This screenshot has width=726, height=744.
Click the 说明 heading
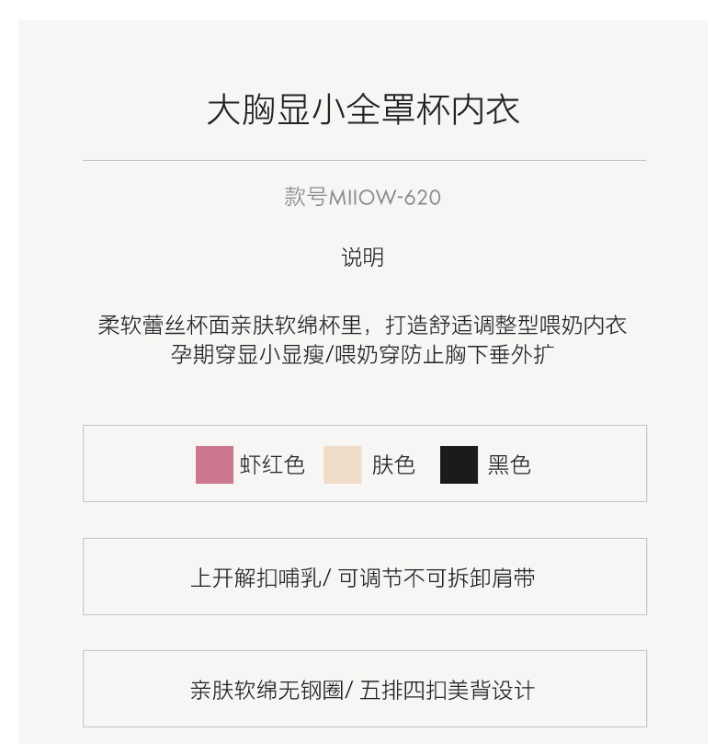(363, 258)
